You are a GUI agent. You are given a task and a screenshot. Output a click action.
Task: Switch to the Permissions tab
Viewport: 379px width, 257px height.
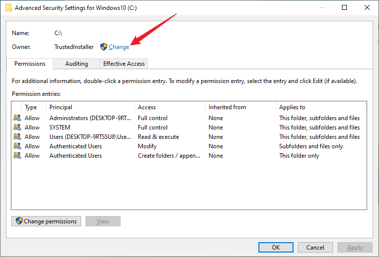[30, 64]
